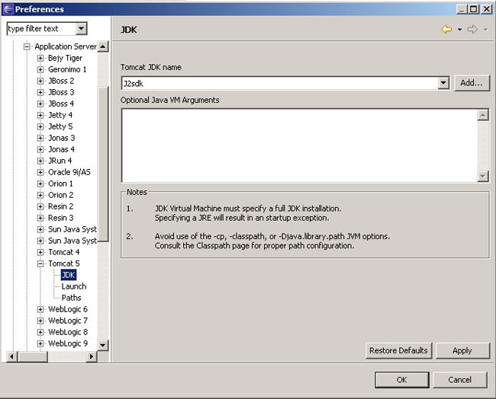Click the tree vertical scrollbar thumb
This screenshot has width=496, height=399.
(104, 164)
